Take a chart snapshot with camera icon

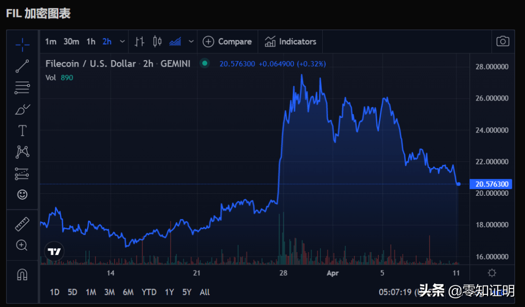point(503,41)
